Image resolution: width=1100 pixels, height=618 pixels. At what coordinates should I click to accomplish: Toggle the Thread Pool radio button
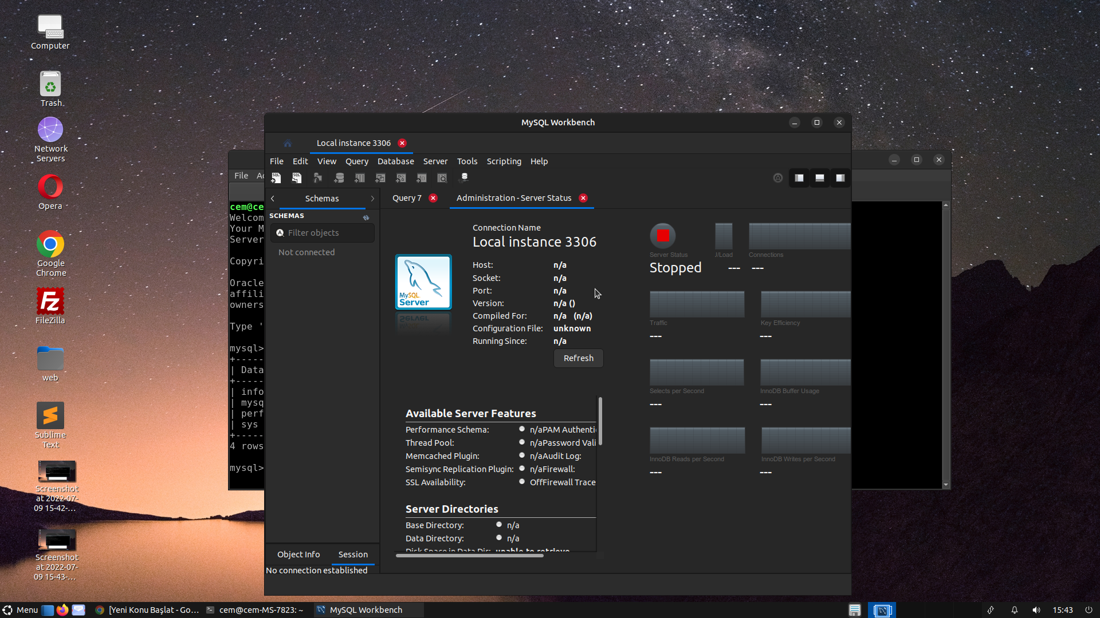(522, 442)
